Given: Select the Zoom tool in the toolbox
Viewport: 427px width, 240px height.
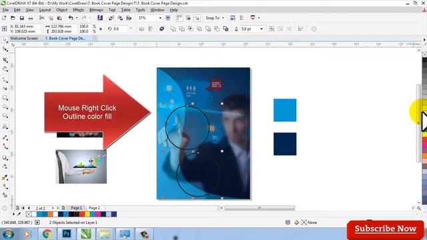Looking at the screenshot, I should point(5,69).
